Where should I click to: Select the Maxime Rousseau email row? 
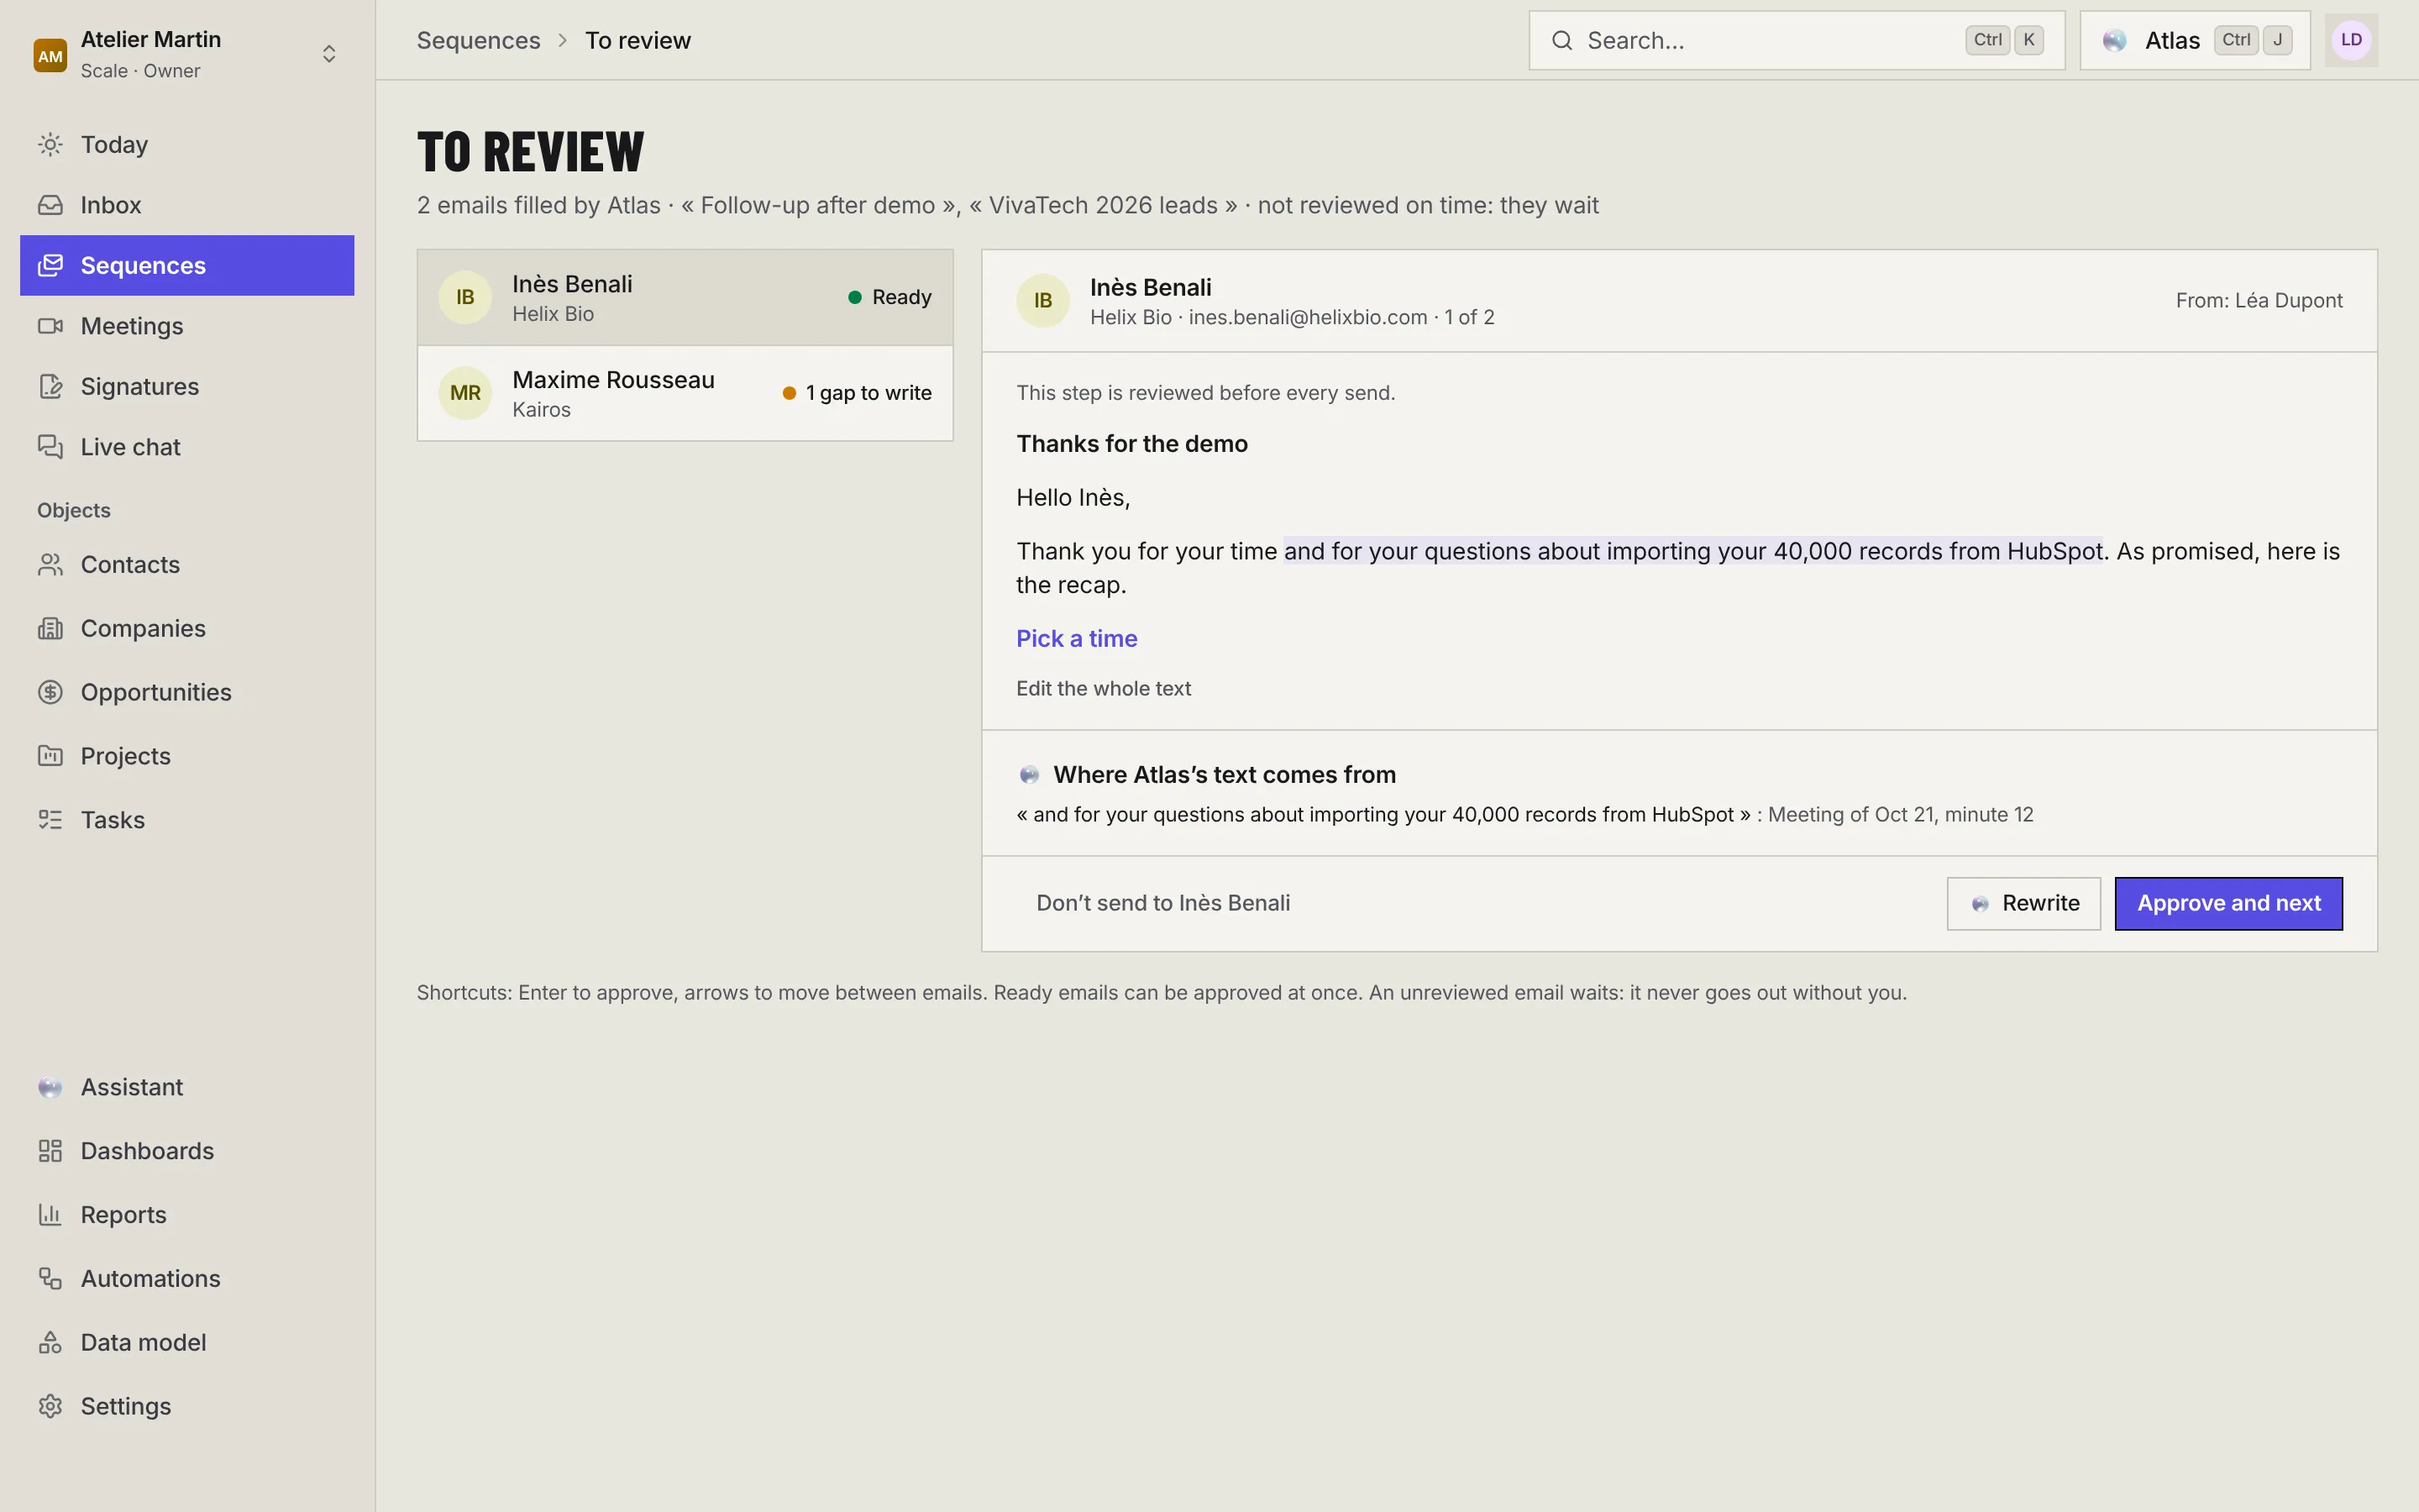pos(685,393)
